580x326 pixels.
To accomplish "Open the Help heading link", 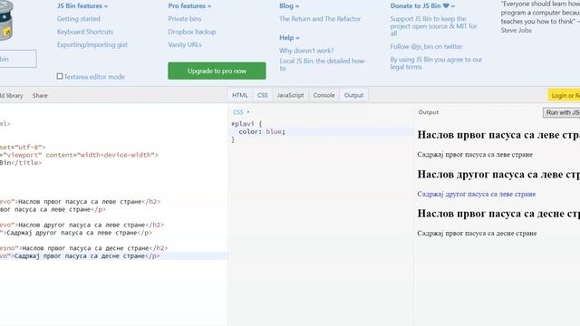I will click(290, 38).
